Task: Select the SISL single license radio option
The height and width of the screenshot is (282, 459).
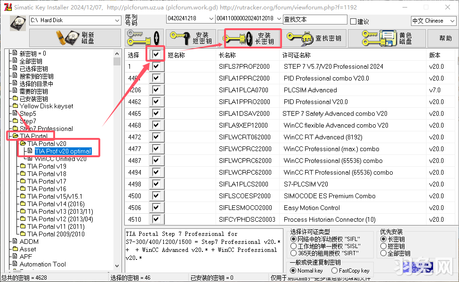Action: (294, 246)
